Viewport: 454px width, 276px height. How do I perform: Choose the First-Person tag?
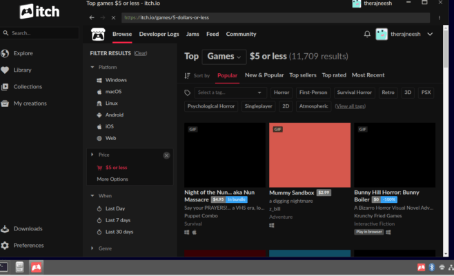point(313,92)
